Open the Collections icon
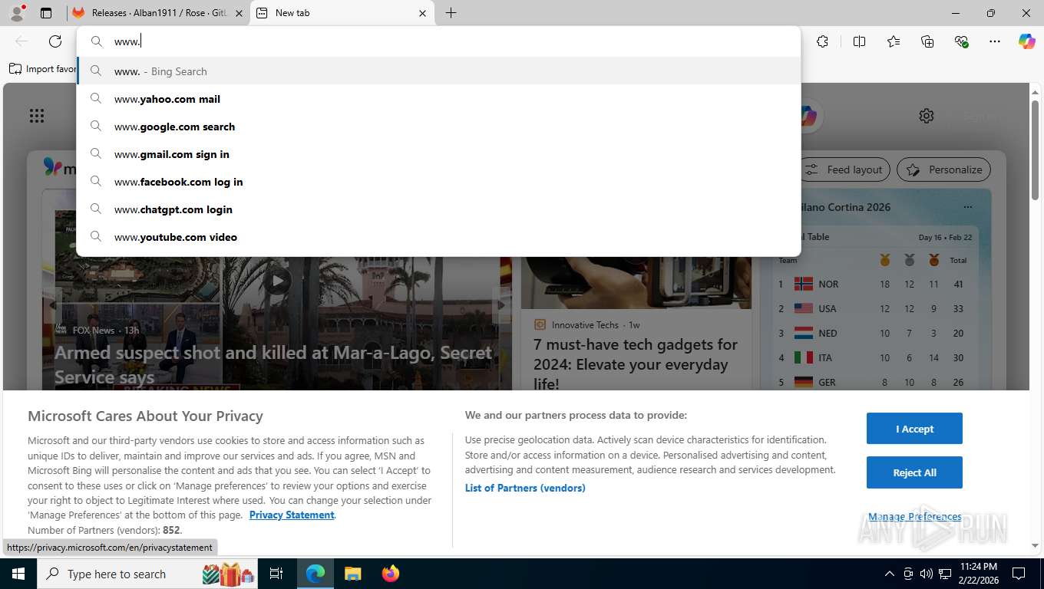Image resolution: width=1044 pixels, height=589 pixels. [927, 41]
